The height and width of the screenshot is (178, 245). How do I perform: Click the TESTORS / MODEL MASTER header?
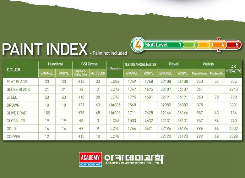140,64
